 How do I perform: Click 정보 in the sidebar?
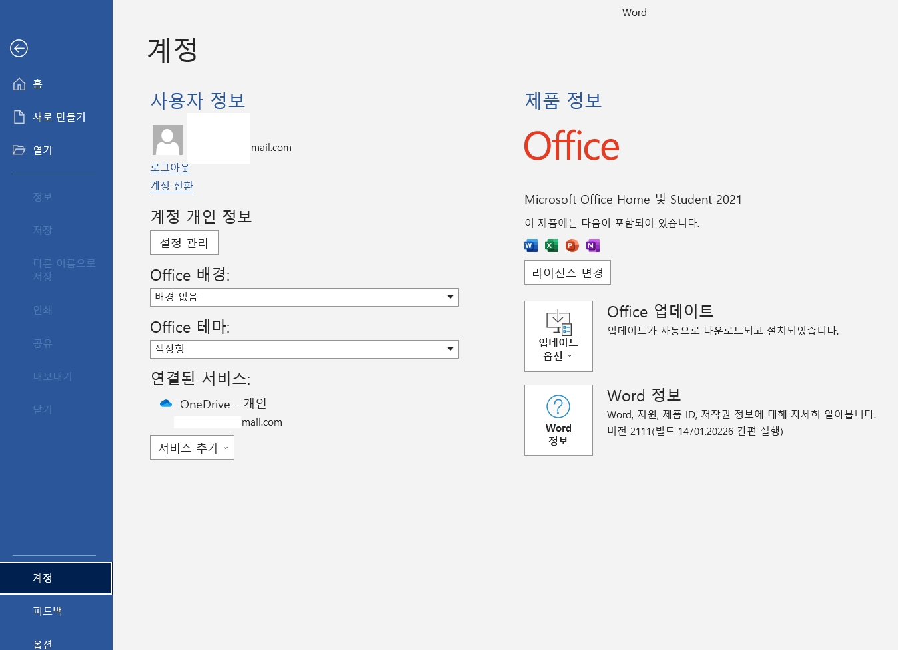pyautogui.click(x=56, y=197)
